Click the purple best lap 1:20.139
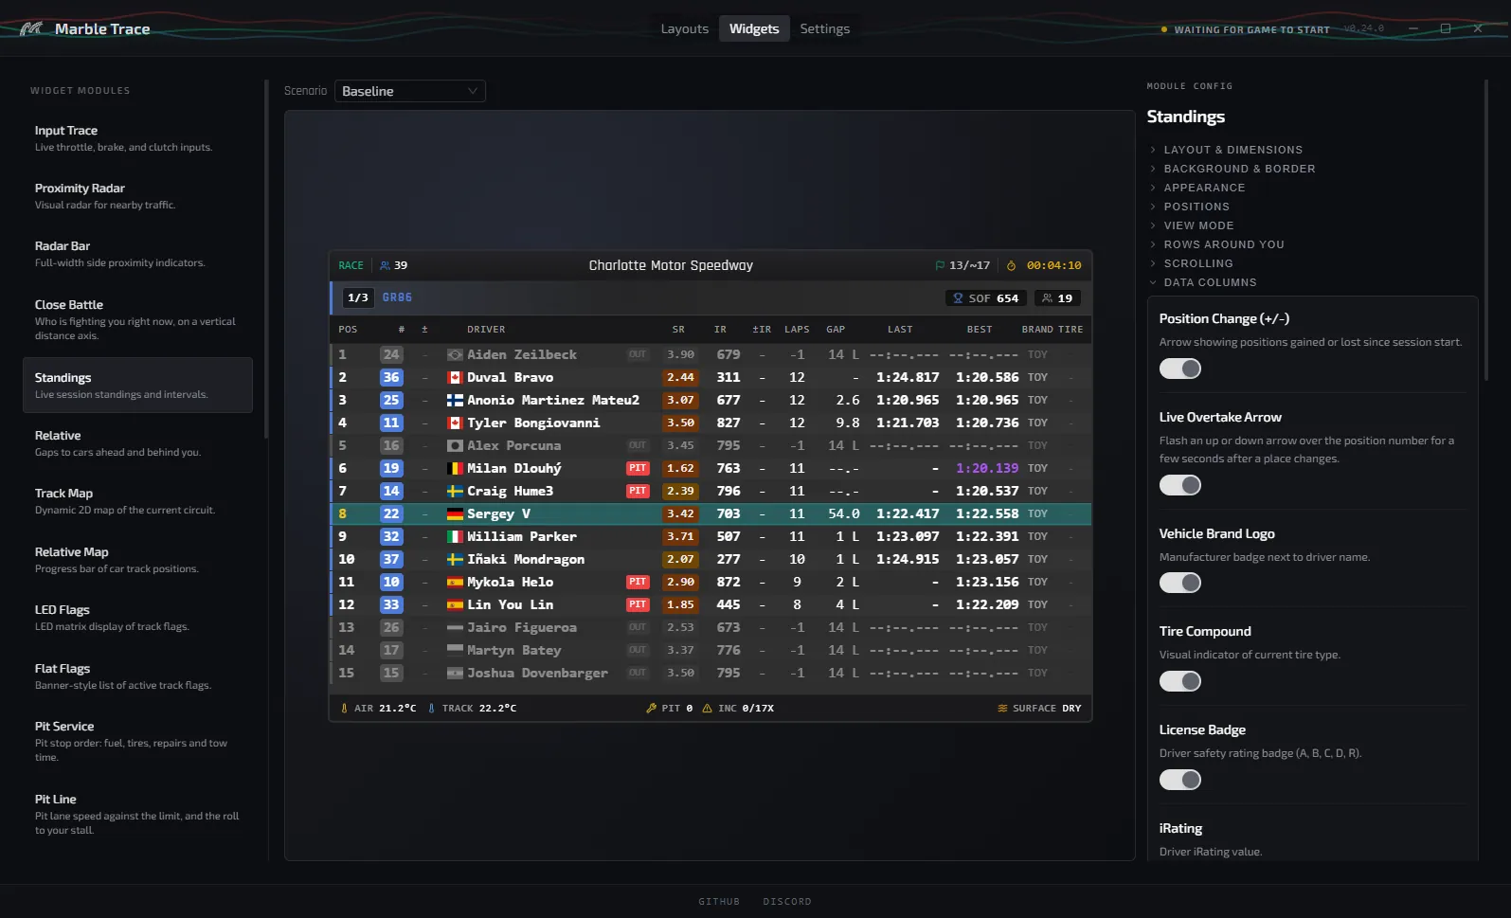The height and width of the screenshot is (918, 1511). pos(987,468)
